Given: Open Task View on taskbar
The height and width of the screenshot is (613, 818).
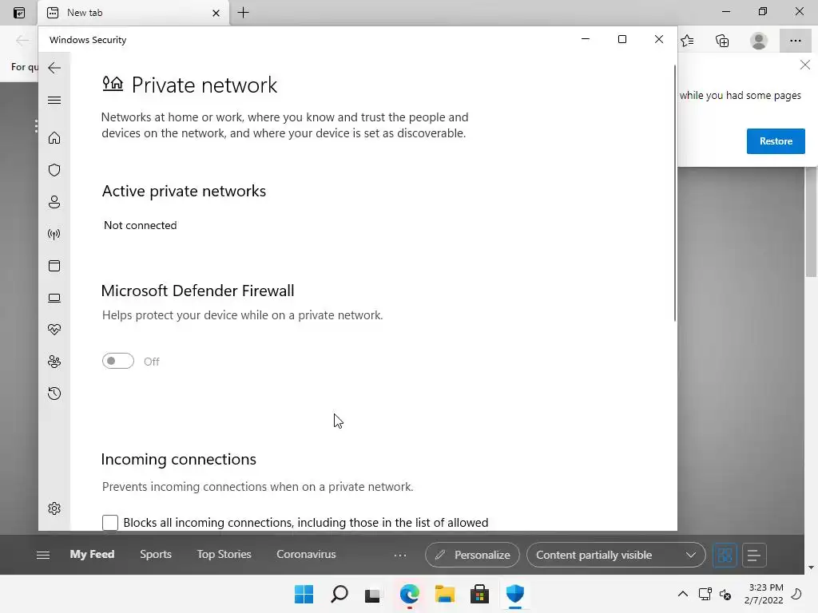Looking at the screenshot, I should point(373,594).
